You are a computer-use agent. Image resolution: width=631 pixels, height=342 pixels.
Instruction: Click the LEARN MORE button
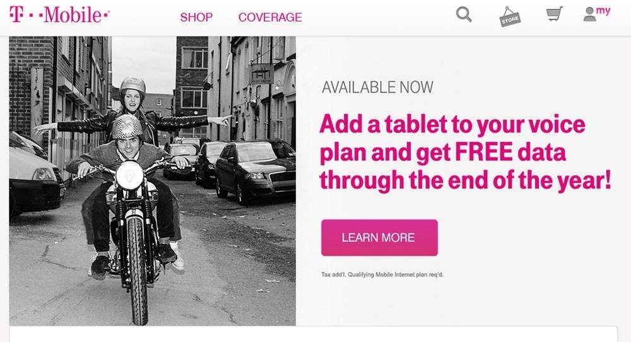tap(379, 237)
